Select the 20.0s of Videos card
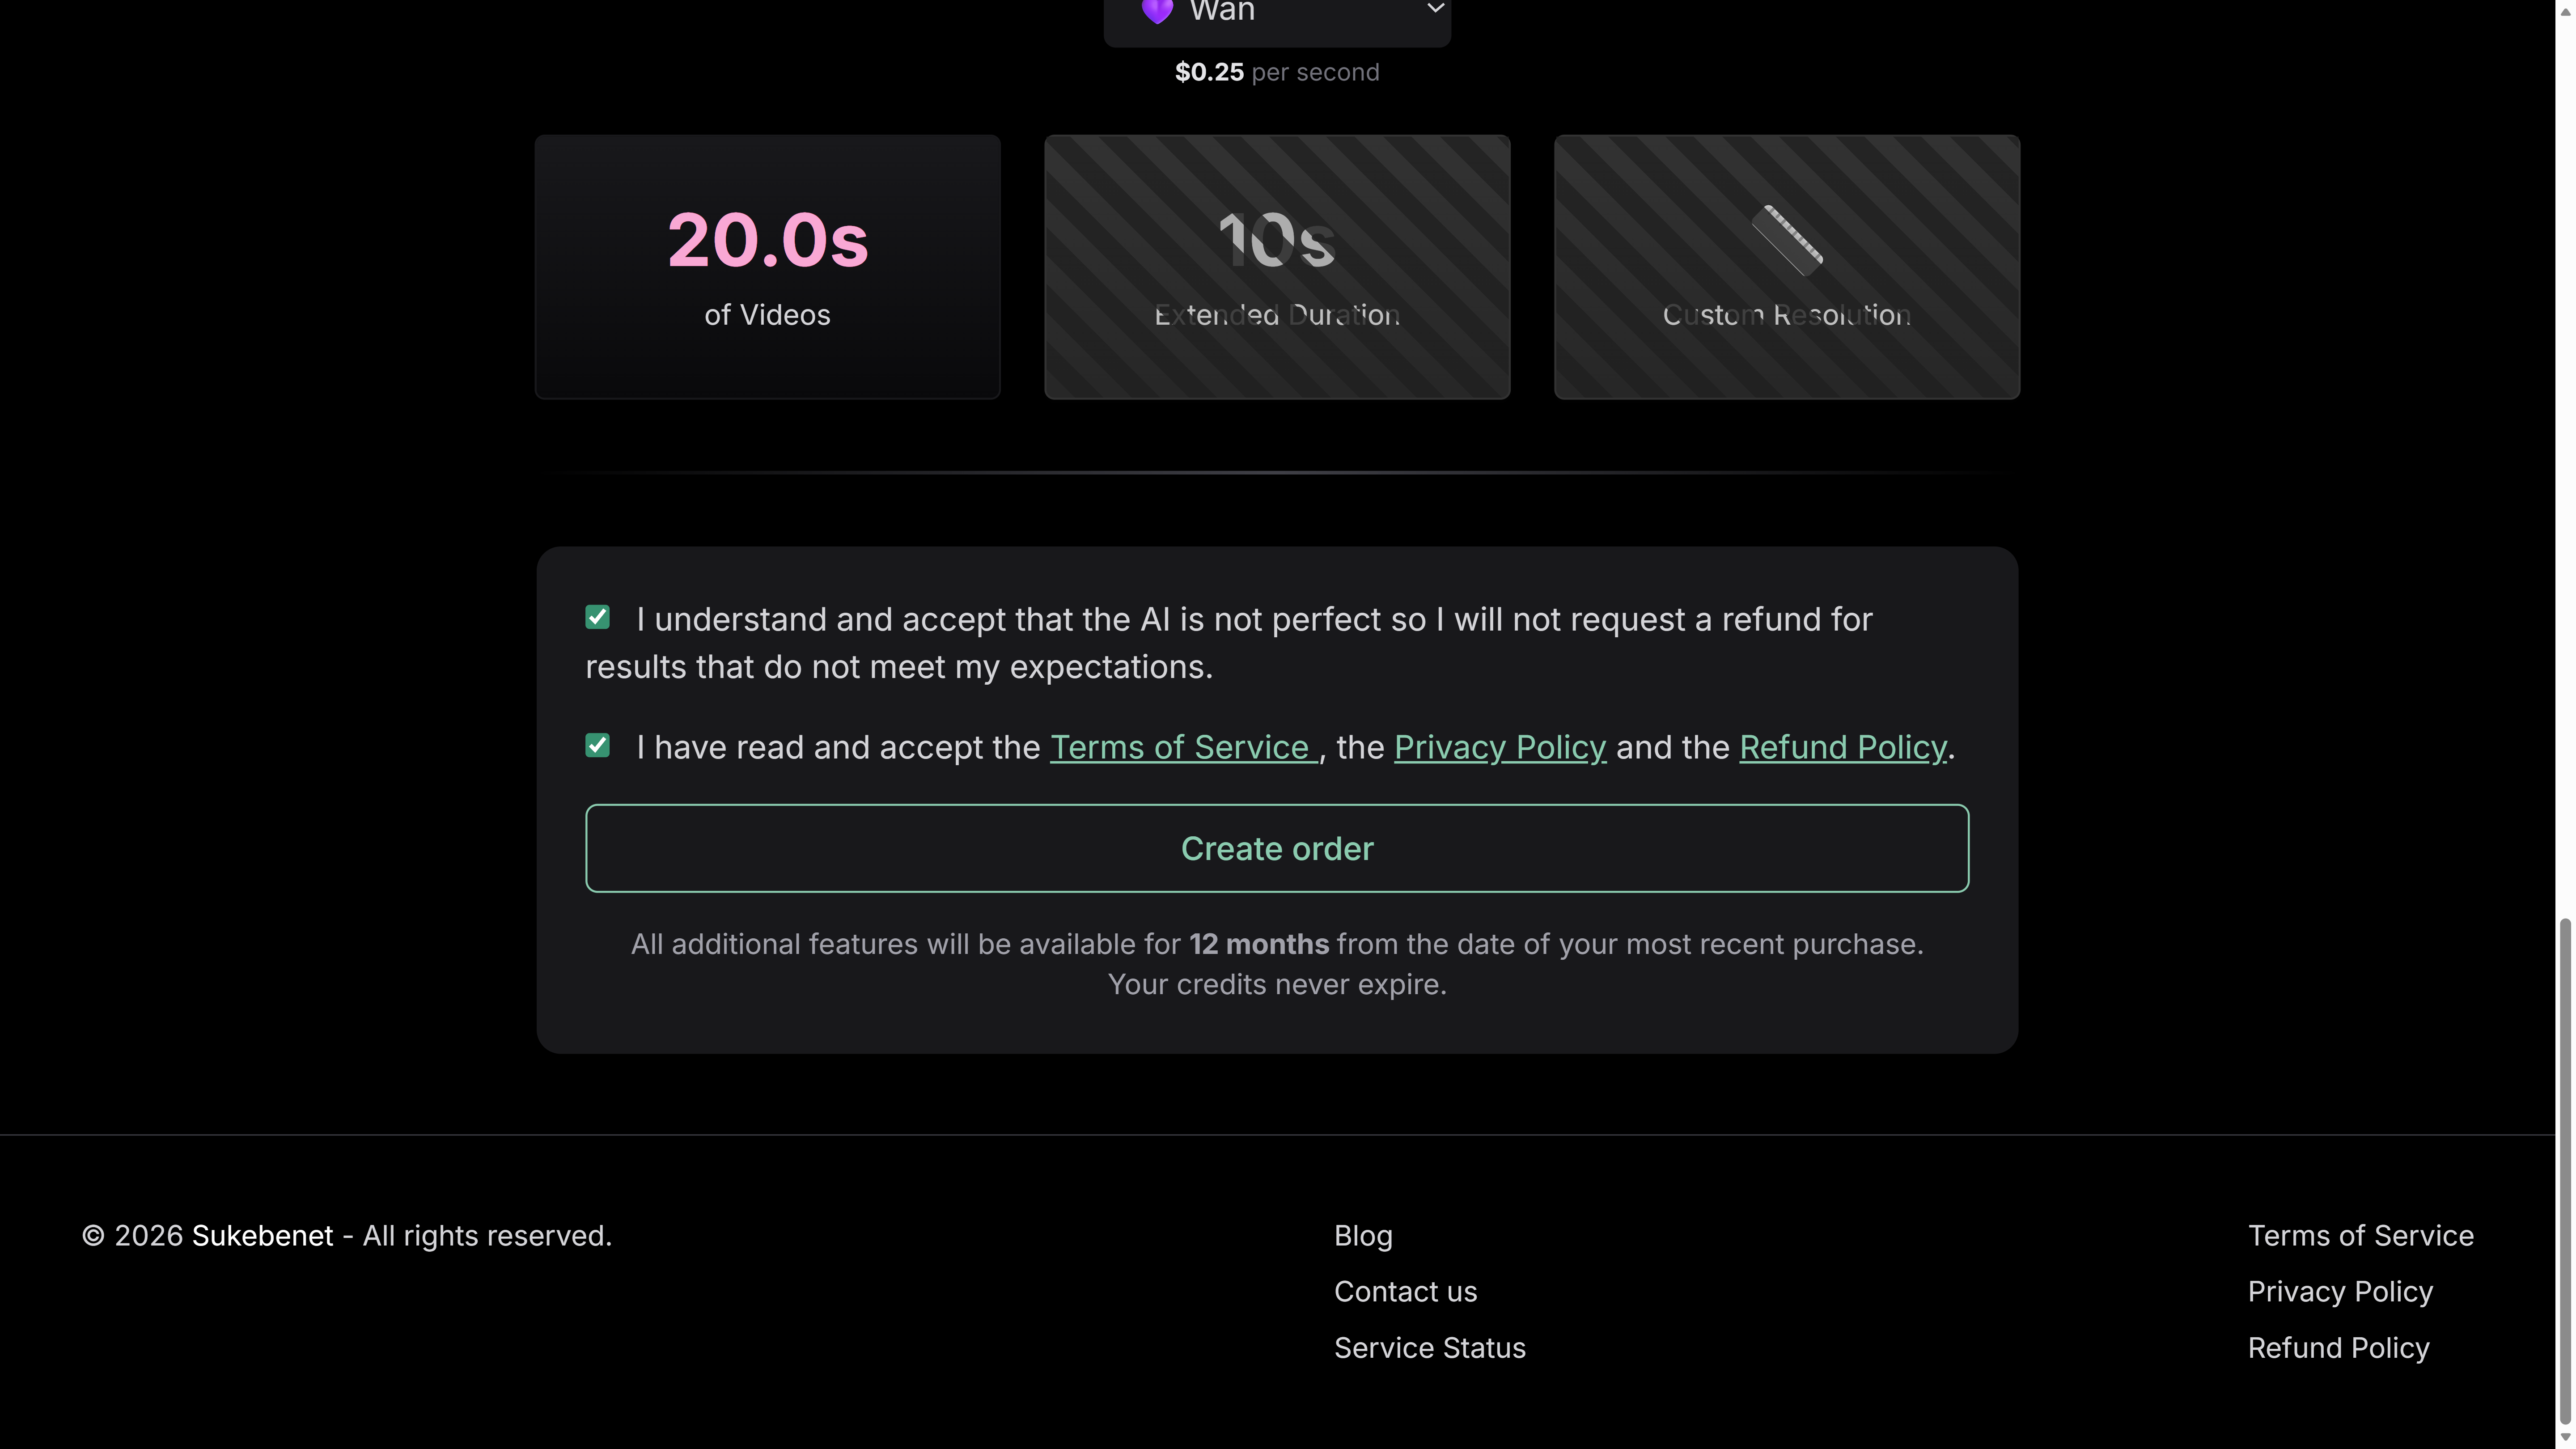The height and width of the screenshot is (1449, 2576). pos(767,267)
